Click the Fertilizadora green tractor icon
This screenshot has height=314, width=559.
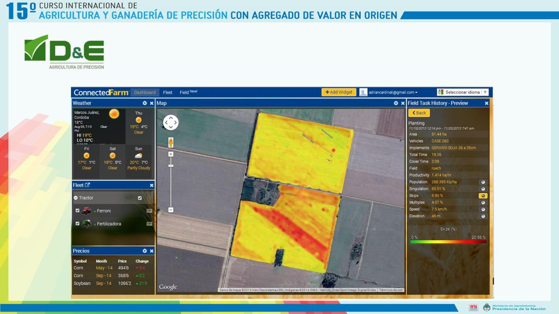[86, 224]
